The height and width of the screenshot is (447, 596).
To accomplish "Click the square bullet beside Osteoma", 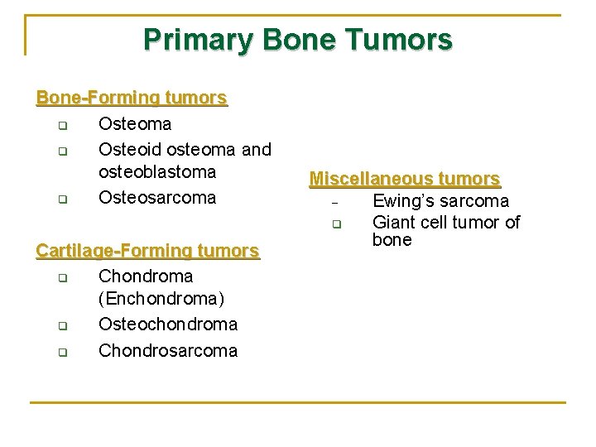I will point(63,126).
